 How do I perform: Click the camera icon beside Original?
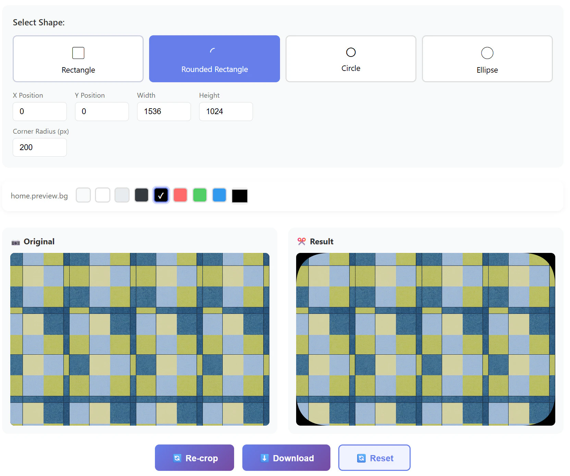coord(16,242)
